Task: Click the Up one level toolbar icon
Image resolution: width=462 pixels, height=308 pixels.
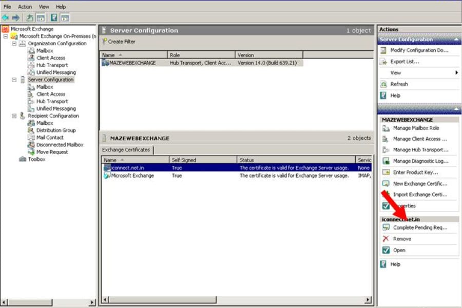Action: point(29,17)
